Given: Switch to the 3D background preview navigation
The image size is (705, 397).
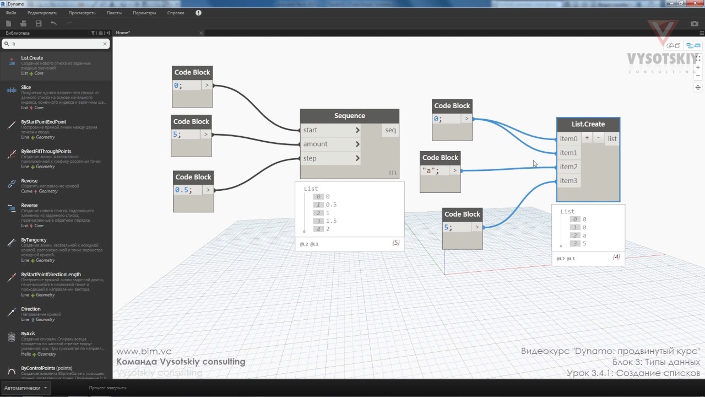Looking at the screenshot, I should 674,46.
